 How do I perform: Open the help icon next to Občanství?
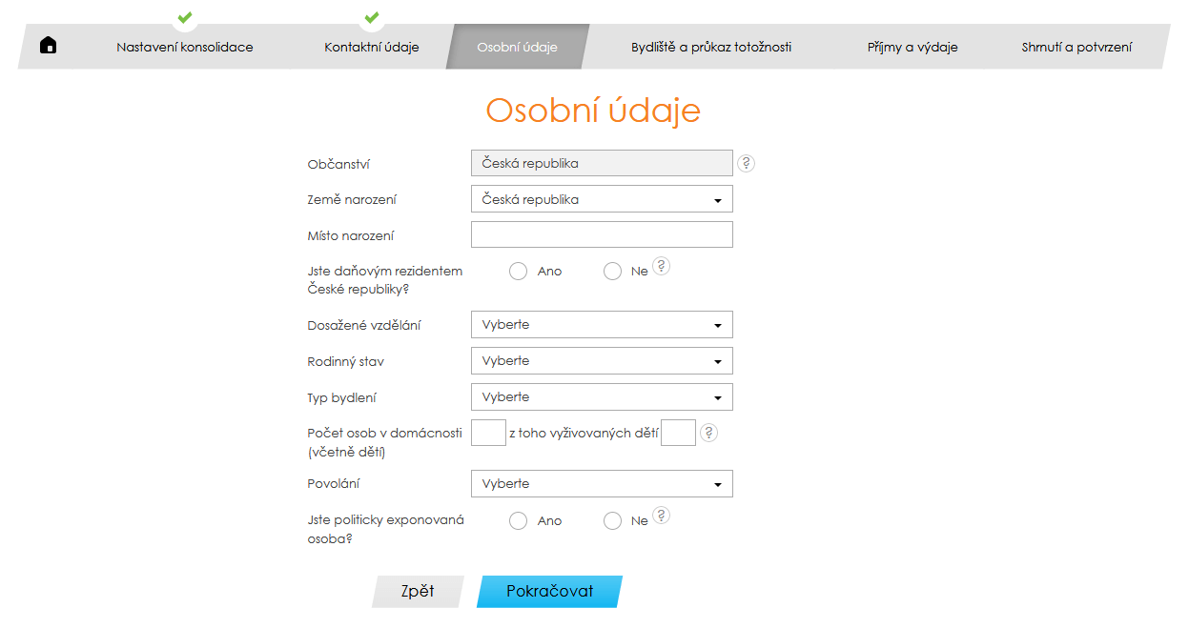(x=745, y=163)
